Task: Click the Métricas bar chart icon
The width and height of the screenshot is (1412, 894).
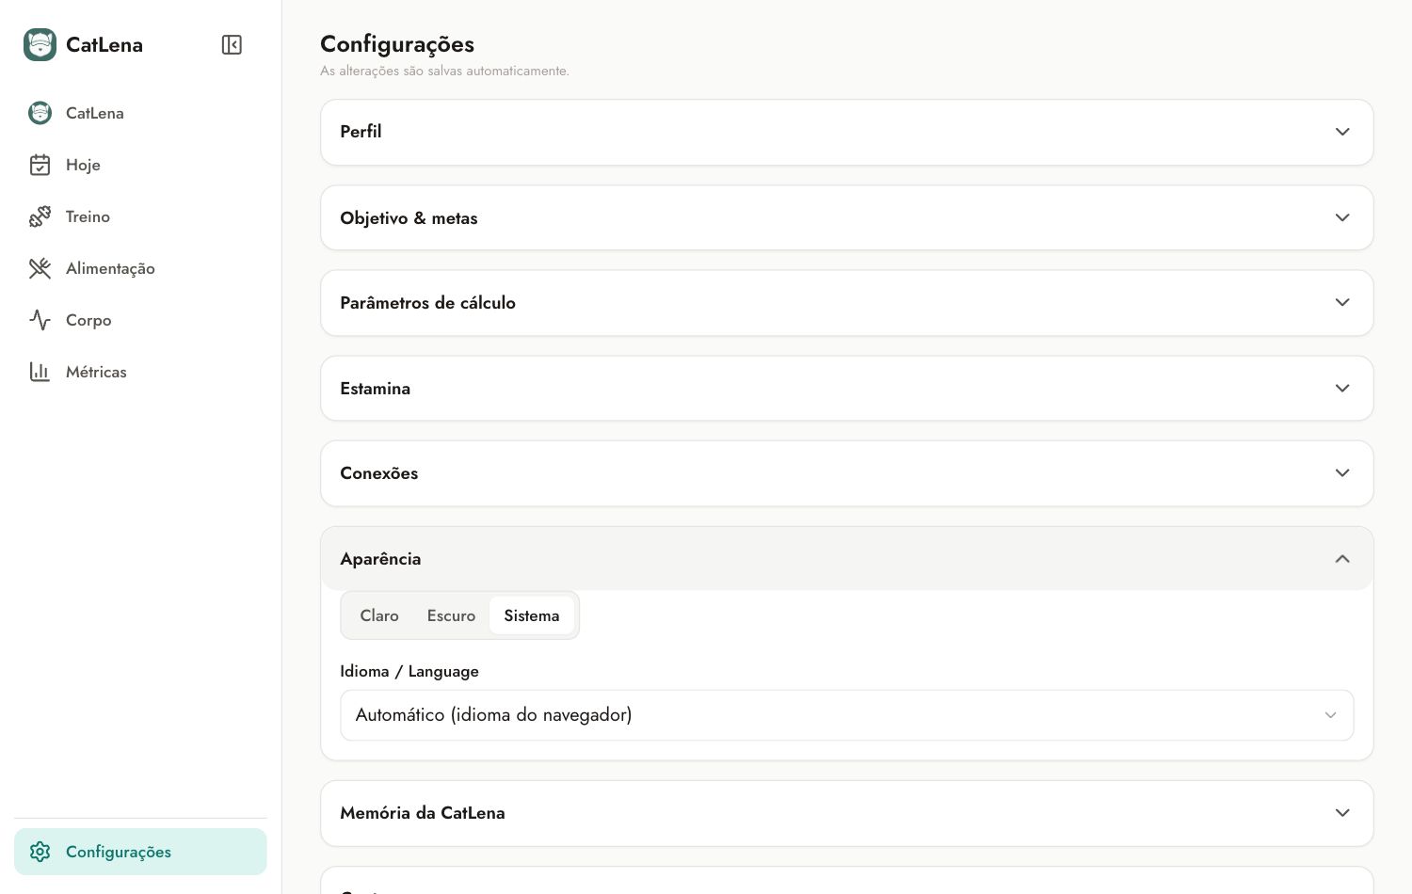Action: pyautogui.click(x=40, y=372)
